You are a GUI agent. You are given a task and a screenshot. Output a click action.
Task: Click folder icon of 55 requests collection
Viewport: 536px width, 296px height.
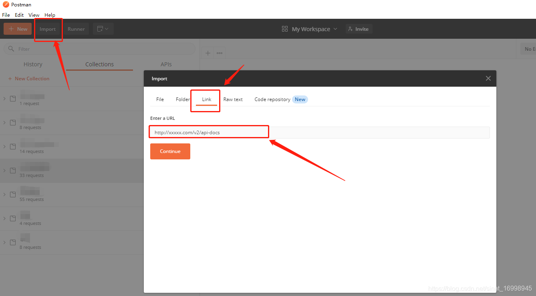(x=13, y=195)
